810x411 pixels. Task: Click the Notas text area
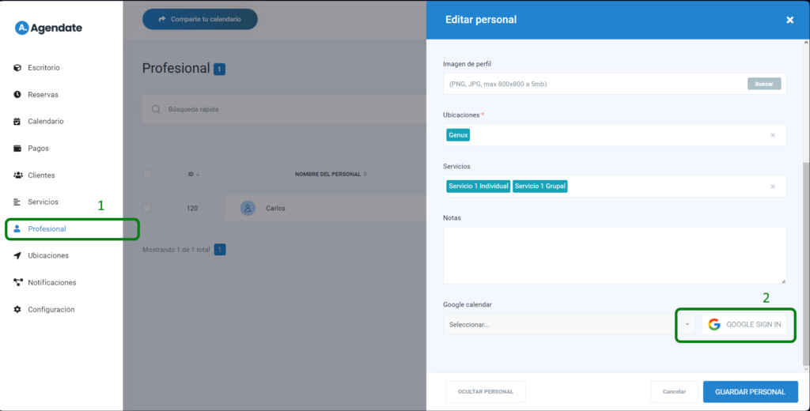(614, 255)
